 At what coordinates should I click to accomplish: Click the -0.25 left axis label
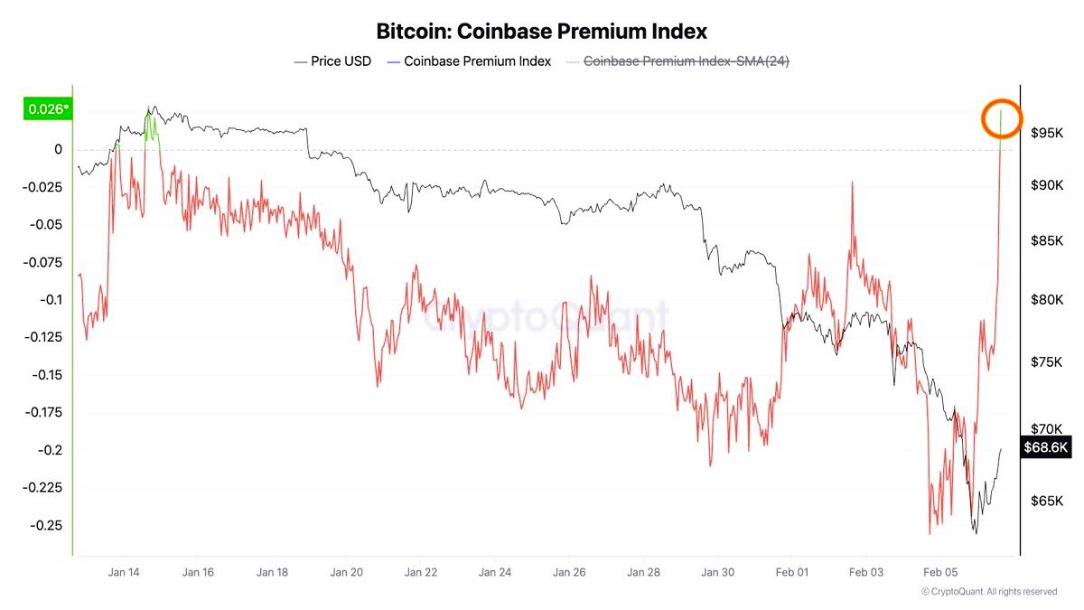pos(47,525)
